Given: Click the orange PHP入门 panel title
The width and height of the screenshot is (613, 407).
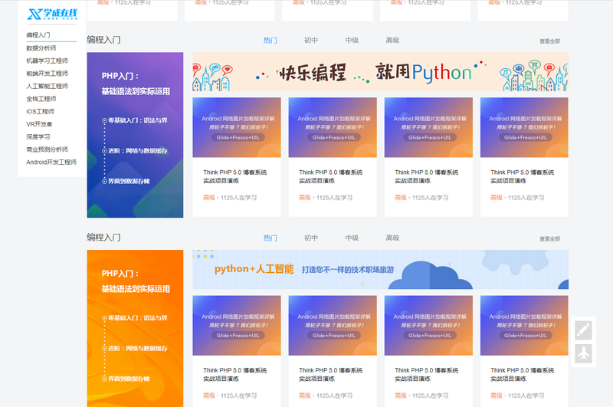Looking at the screenshot, I should [x=136, y=281].
